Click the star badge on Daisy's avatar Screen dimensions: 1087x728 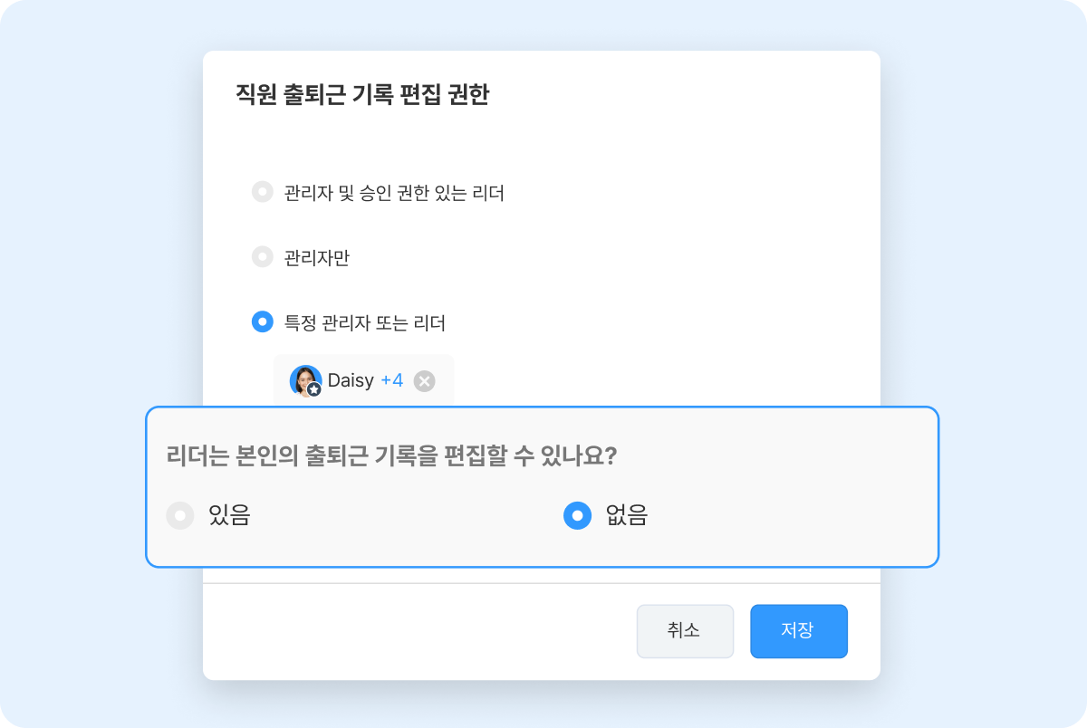click(x=313, y=388)
